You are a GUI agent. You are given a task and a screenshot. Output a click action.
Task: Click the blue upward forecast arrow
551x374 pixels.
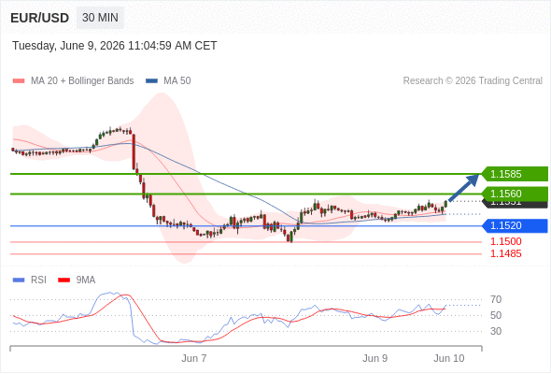pyautogui.click(x=464, y=188)
